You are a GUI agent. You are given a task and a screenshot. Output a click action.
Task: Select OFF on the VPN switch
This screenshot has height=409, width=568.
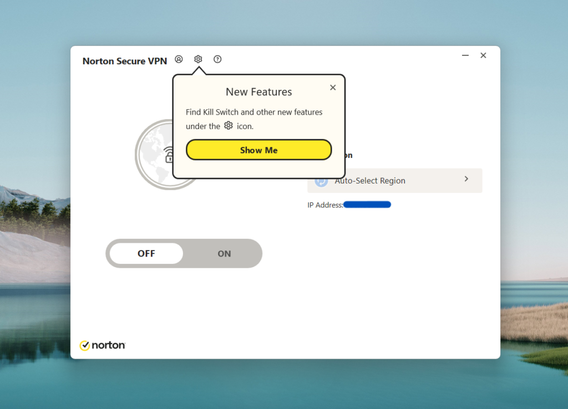click(146, 253)
